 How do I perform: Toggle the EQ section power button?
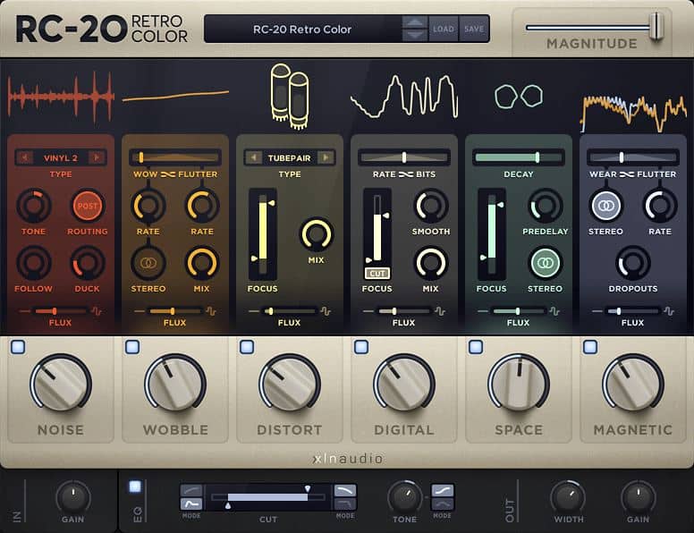(135, 486)
